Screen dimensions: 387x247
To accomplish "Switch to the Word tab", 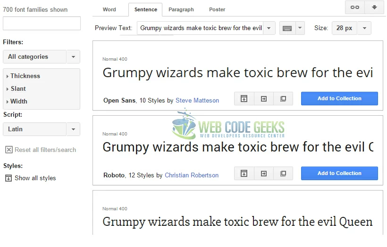I will click(109, 9).
